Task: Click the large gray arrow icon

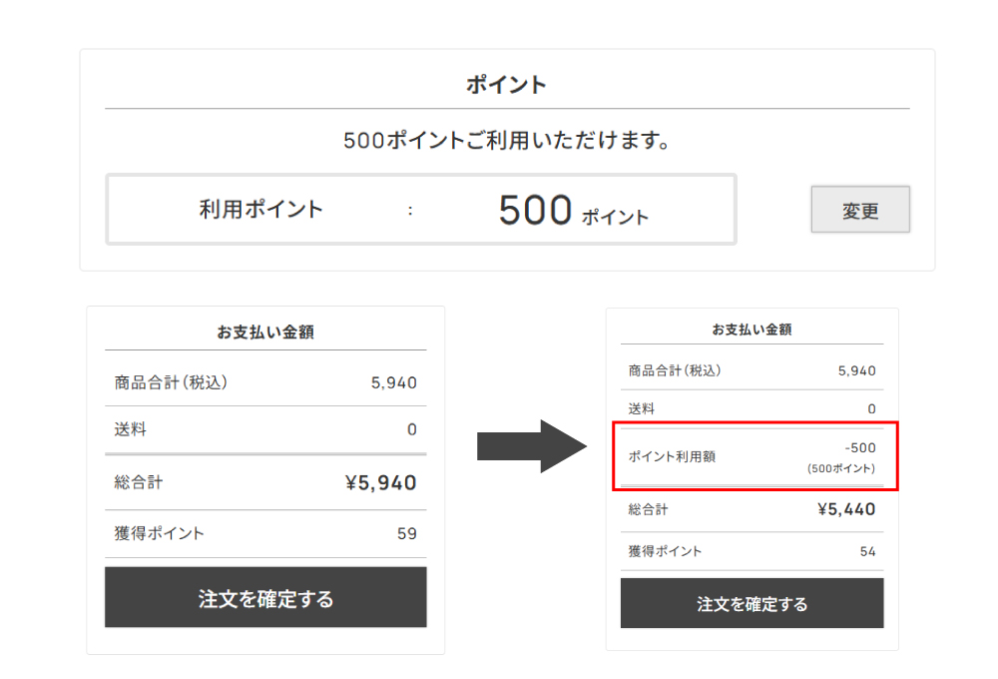Action: tap(530, 446)
